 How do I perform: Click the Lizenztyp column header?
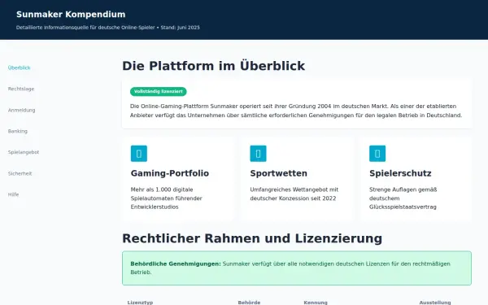click(x=140, y=303)
